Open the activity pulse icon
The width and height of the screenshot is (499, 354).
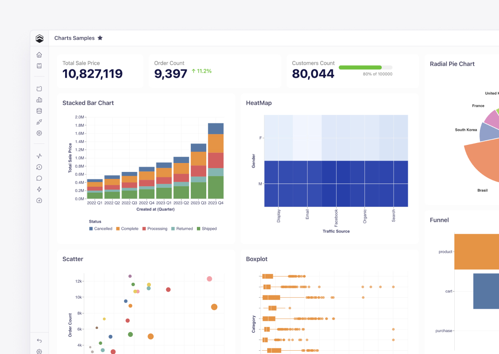point(39,156)
